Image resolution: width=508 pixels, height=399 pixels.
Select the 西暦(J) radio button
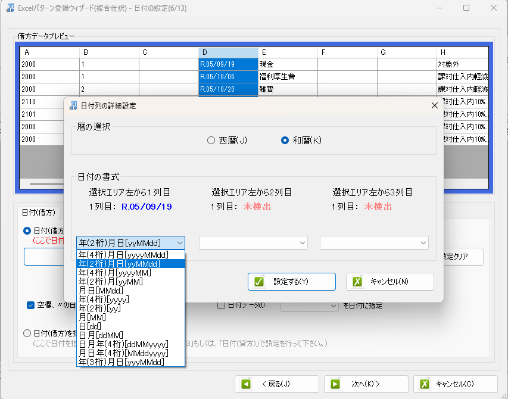point(211,141)
